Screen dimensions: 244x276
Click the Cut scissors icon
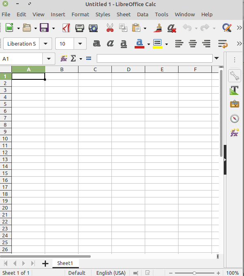(x=109, y=28)
